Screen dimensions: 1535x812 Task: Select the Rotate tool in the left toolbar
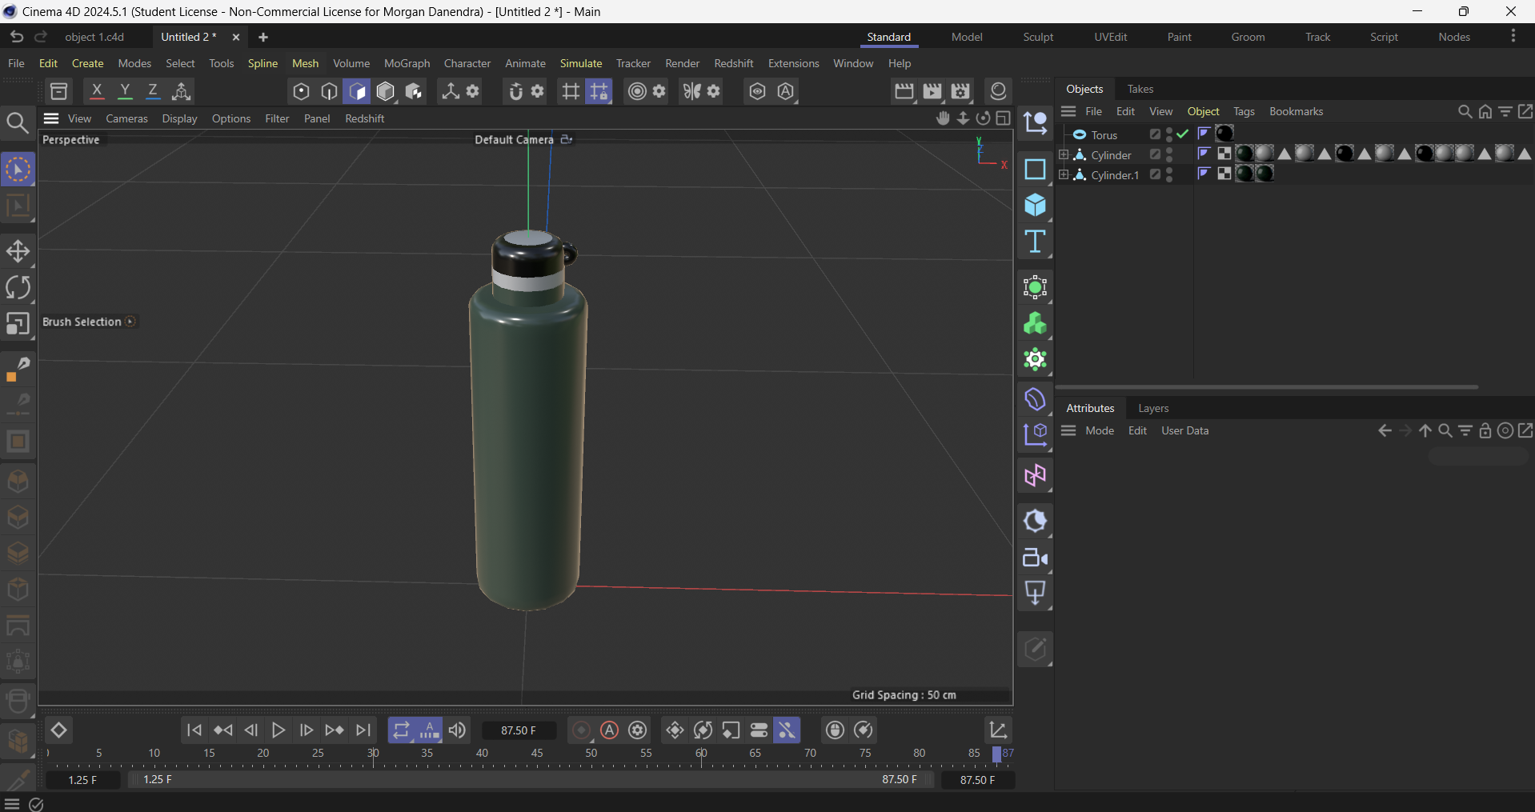[x=18, y=288]
